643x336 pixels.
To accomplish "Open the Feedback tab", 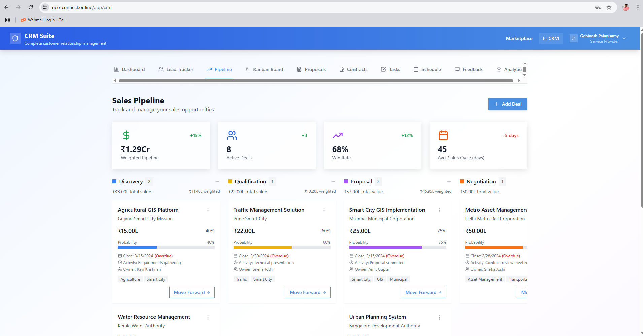I will tap(469, 69).
